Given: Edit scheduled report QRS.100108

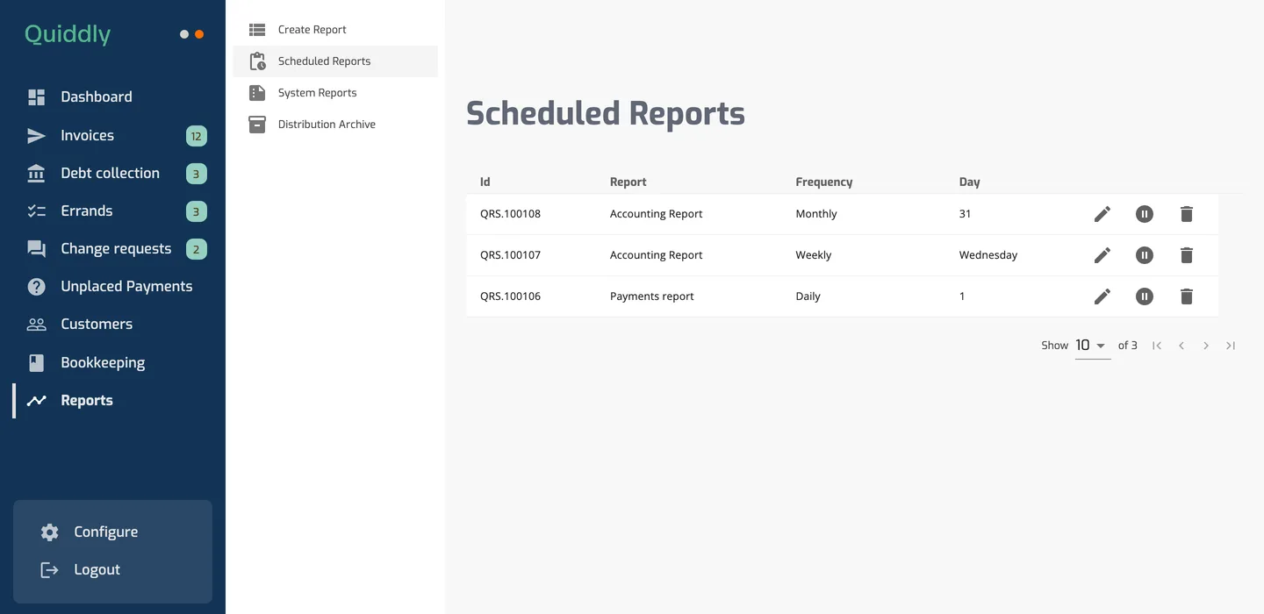Looking at the screenshot, I should point(1102,214).
